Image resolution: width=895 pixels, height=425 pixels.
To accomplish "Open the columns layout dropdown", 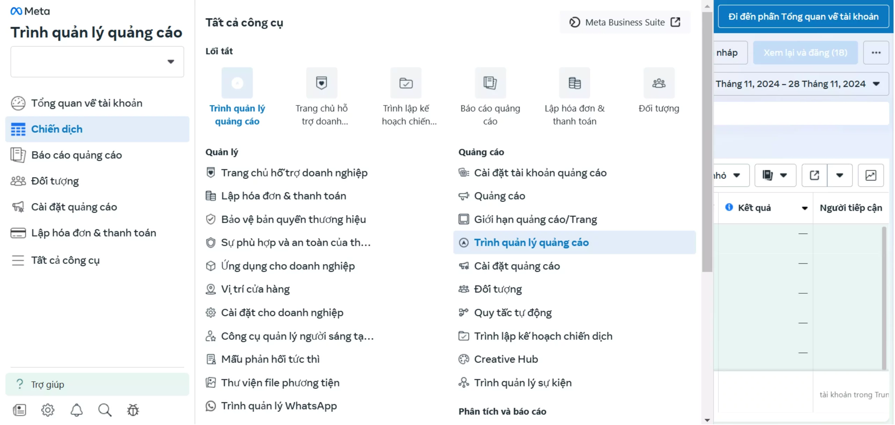I will point(774,175).
